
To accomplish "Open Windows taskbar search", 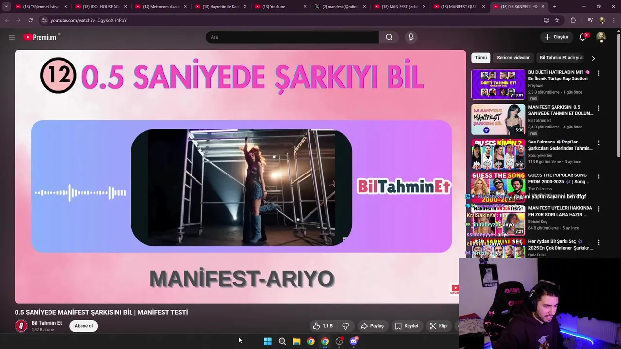I will tap(282, 341).
